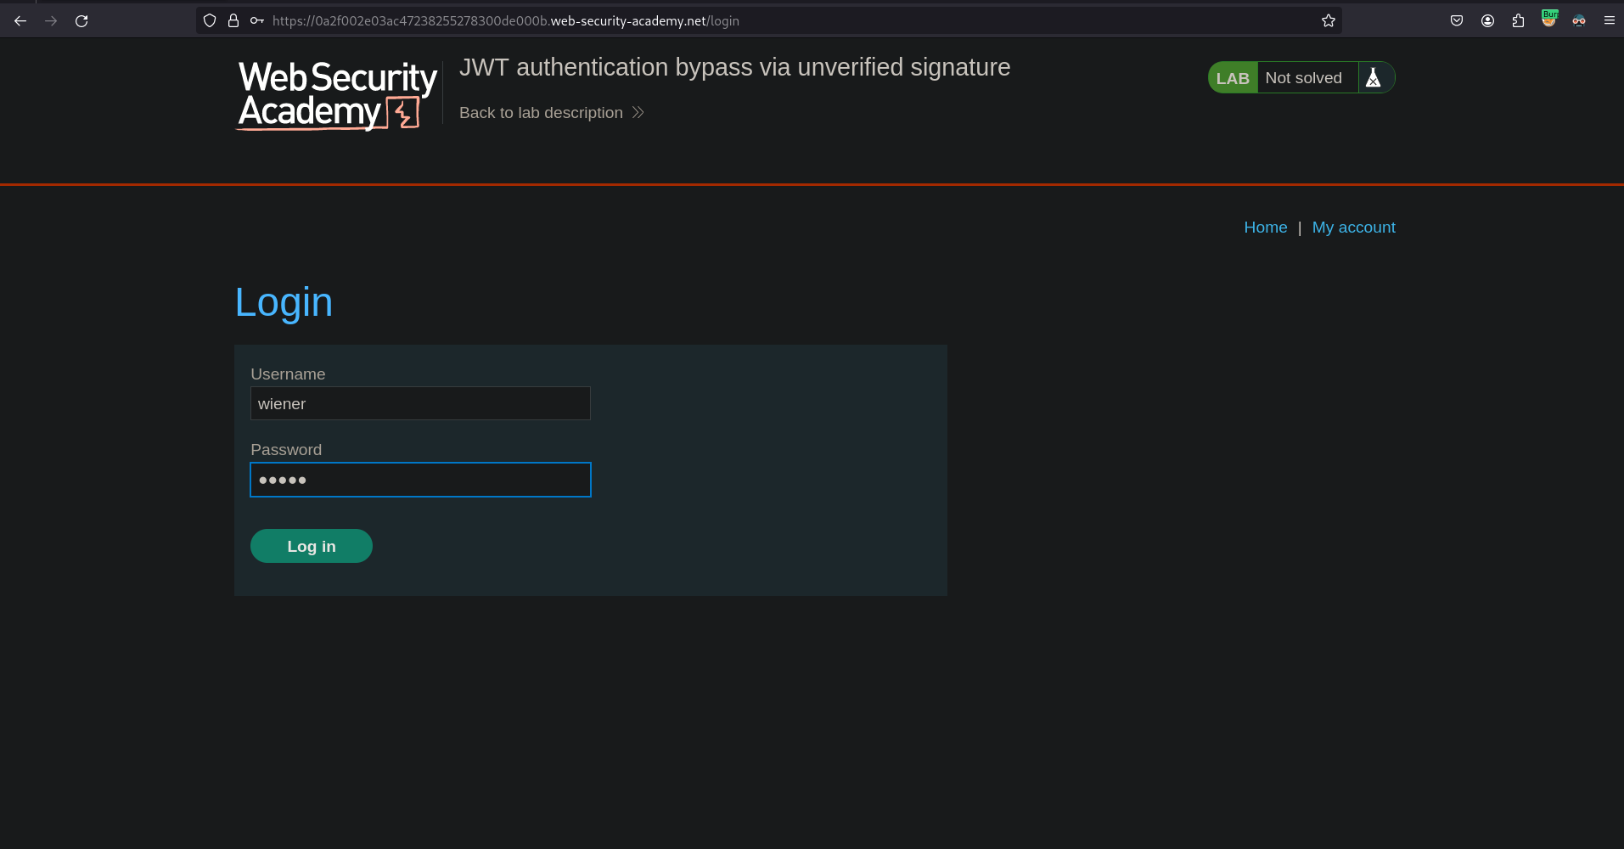Navigate to Home

pos(1265,227)
